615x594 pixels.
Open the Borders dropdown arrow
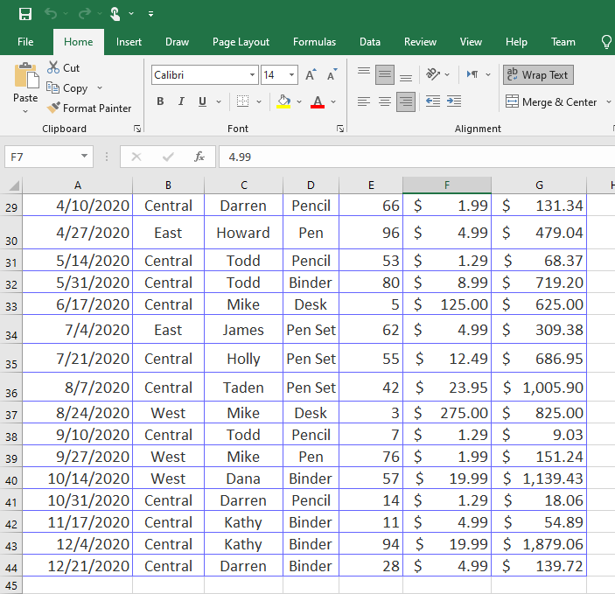259,101
